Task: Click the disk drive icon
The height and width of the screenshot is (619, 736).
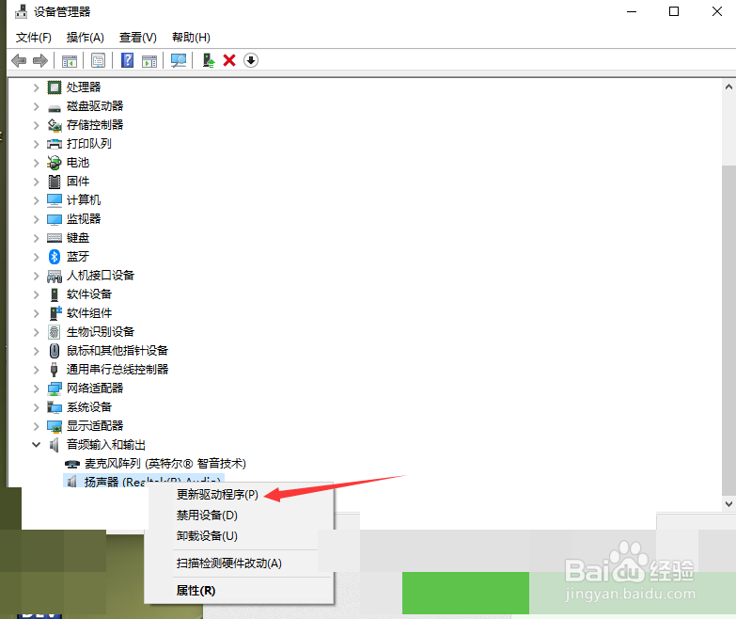Action: (55, 108)
